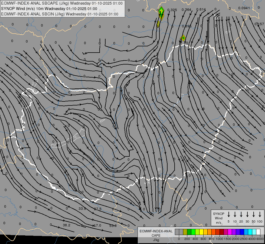Click the SBCAPE title line
Image resolution: width=265 pixels, height=244 pixels.
[62, 3]
